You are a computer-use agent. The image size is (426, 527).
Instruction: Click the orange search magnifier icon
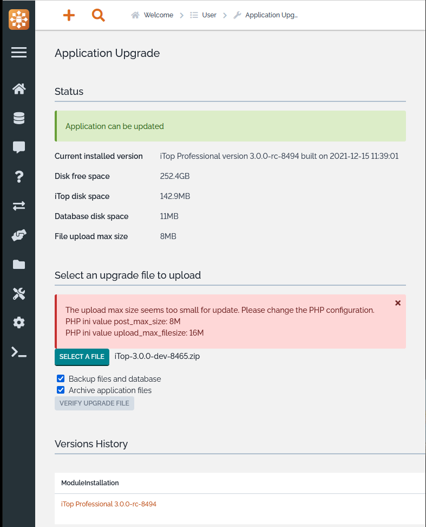(98, 15)
